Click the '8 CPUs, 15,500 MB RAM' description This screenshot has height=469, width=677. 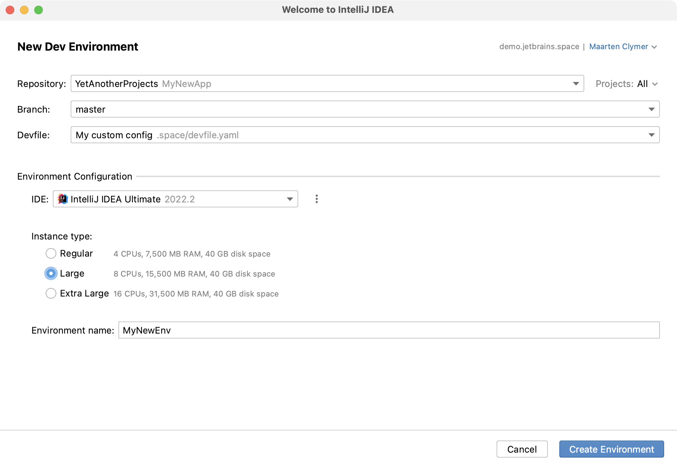pos(194,274)
